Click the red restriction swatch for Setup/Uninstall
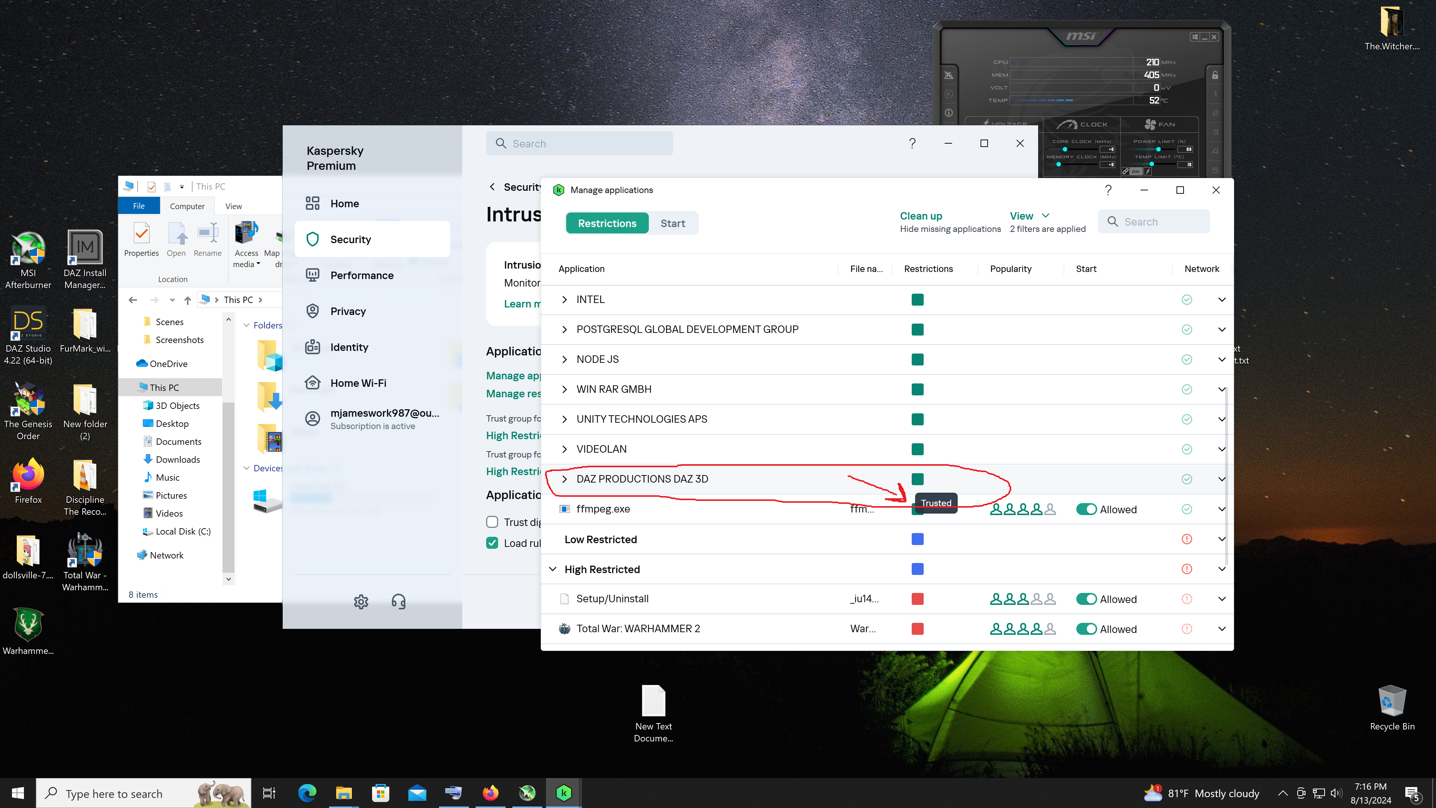 coord(917,599)
